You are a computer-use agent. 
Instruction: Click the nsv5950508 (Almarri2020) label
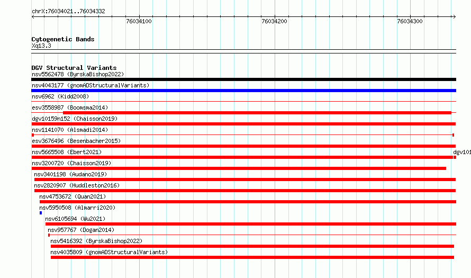(x=77, y=208)
